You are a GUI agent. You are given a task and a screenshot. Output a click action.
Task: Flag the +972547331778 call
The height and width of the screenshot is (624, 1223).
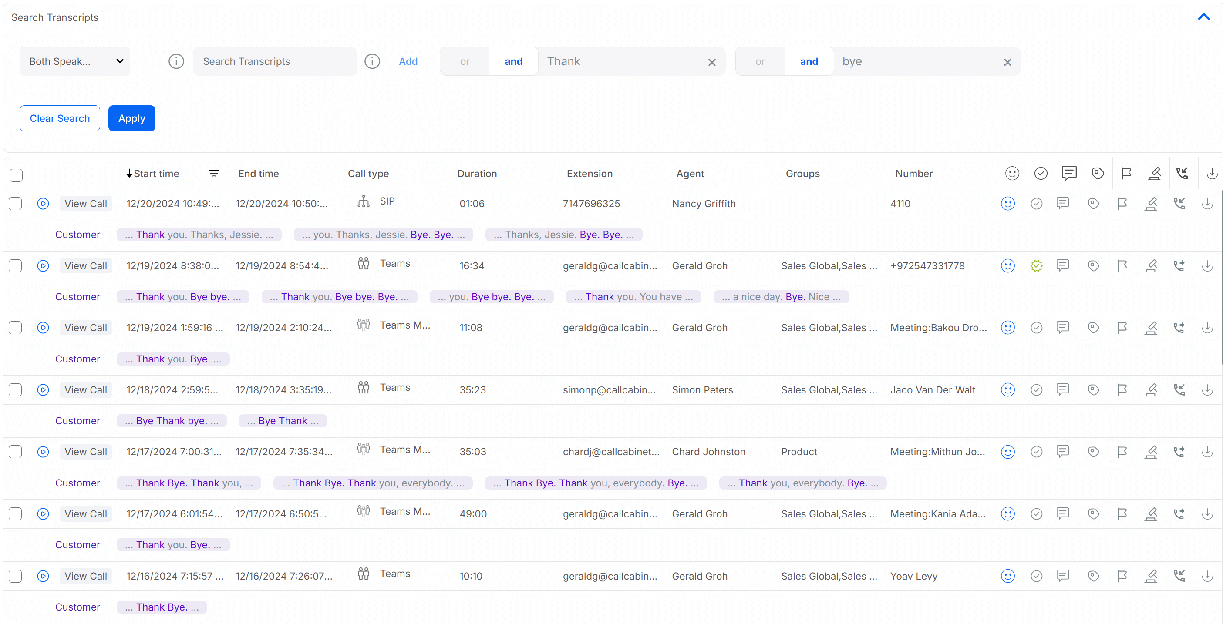[1122, 266]
